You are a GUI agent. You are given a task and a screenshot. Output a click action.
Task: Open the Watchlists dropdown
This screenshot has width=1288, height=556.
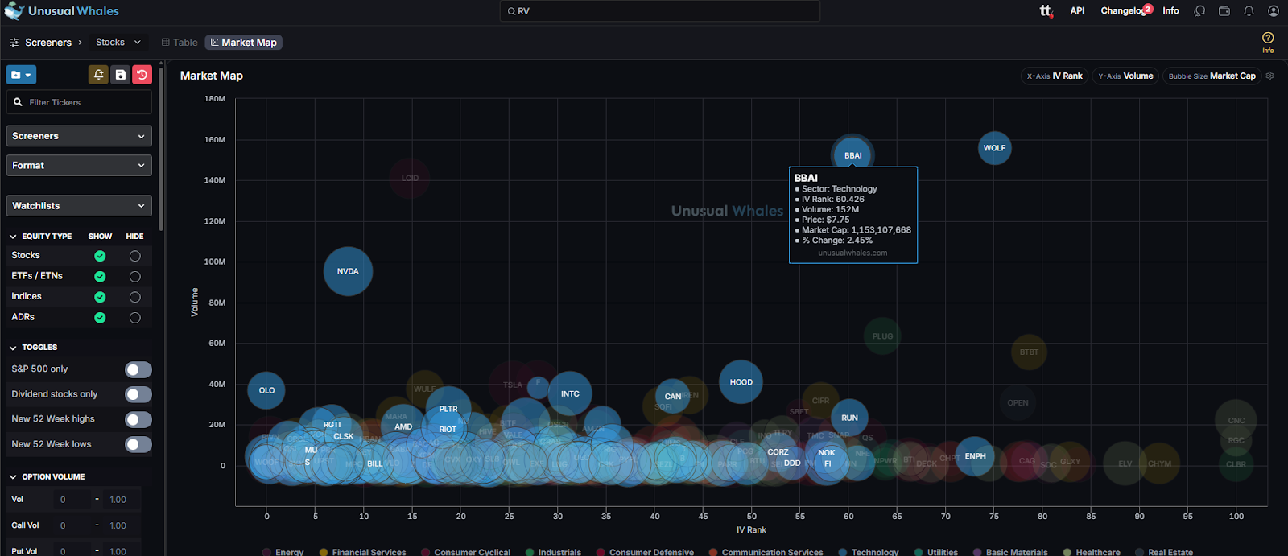tap(79, 205)
